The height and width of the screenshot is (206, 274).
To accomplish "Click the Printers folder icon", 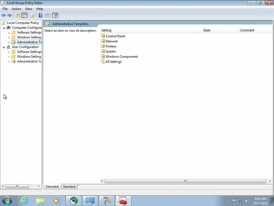I will tap(103, 46).
